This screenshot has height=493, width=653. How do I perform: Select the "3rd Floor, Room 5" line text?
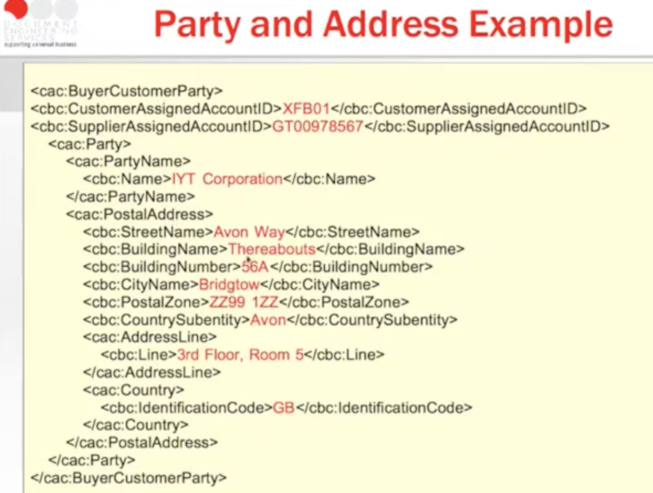pos(240,355)
